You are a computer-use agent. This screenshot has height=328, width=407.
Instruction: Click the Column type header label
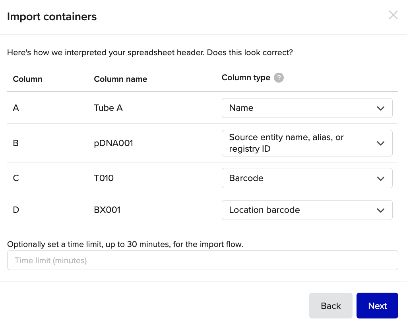click(x=246, y=77)
